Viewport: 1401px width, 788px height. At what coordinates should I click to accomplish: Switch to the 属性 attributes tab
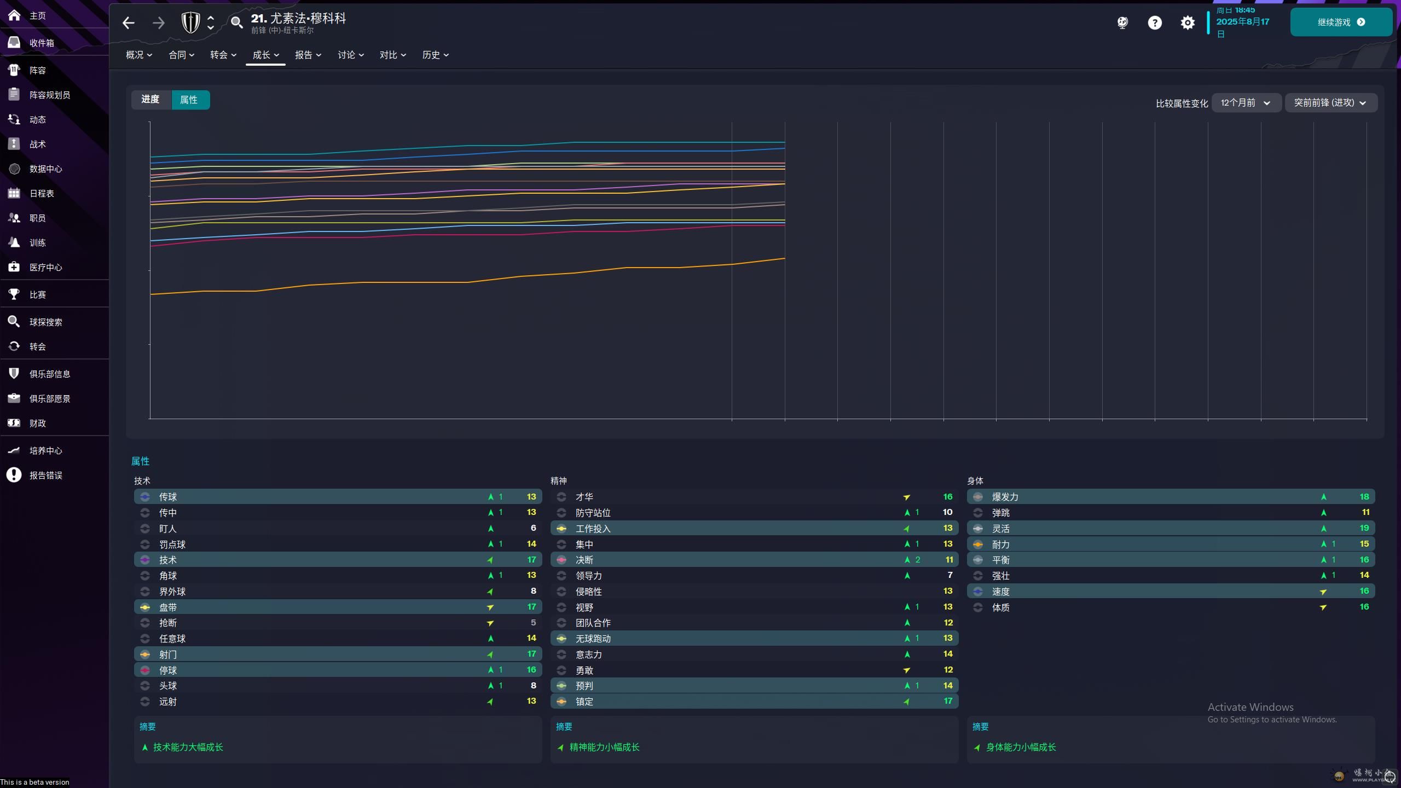pos(189,100)
